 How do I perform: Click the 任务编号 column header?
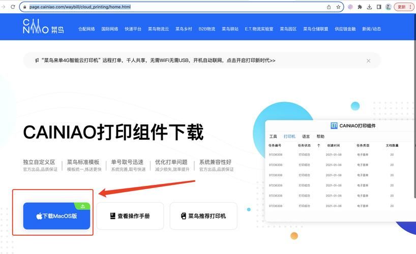click(x=275, y=145)
